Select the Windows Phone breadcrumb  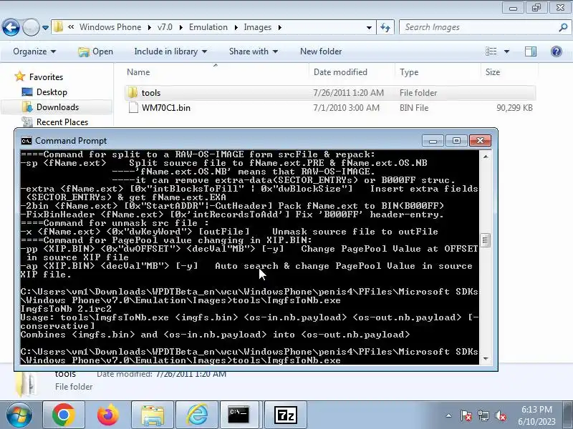point(110,27)
